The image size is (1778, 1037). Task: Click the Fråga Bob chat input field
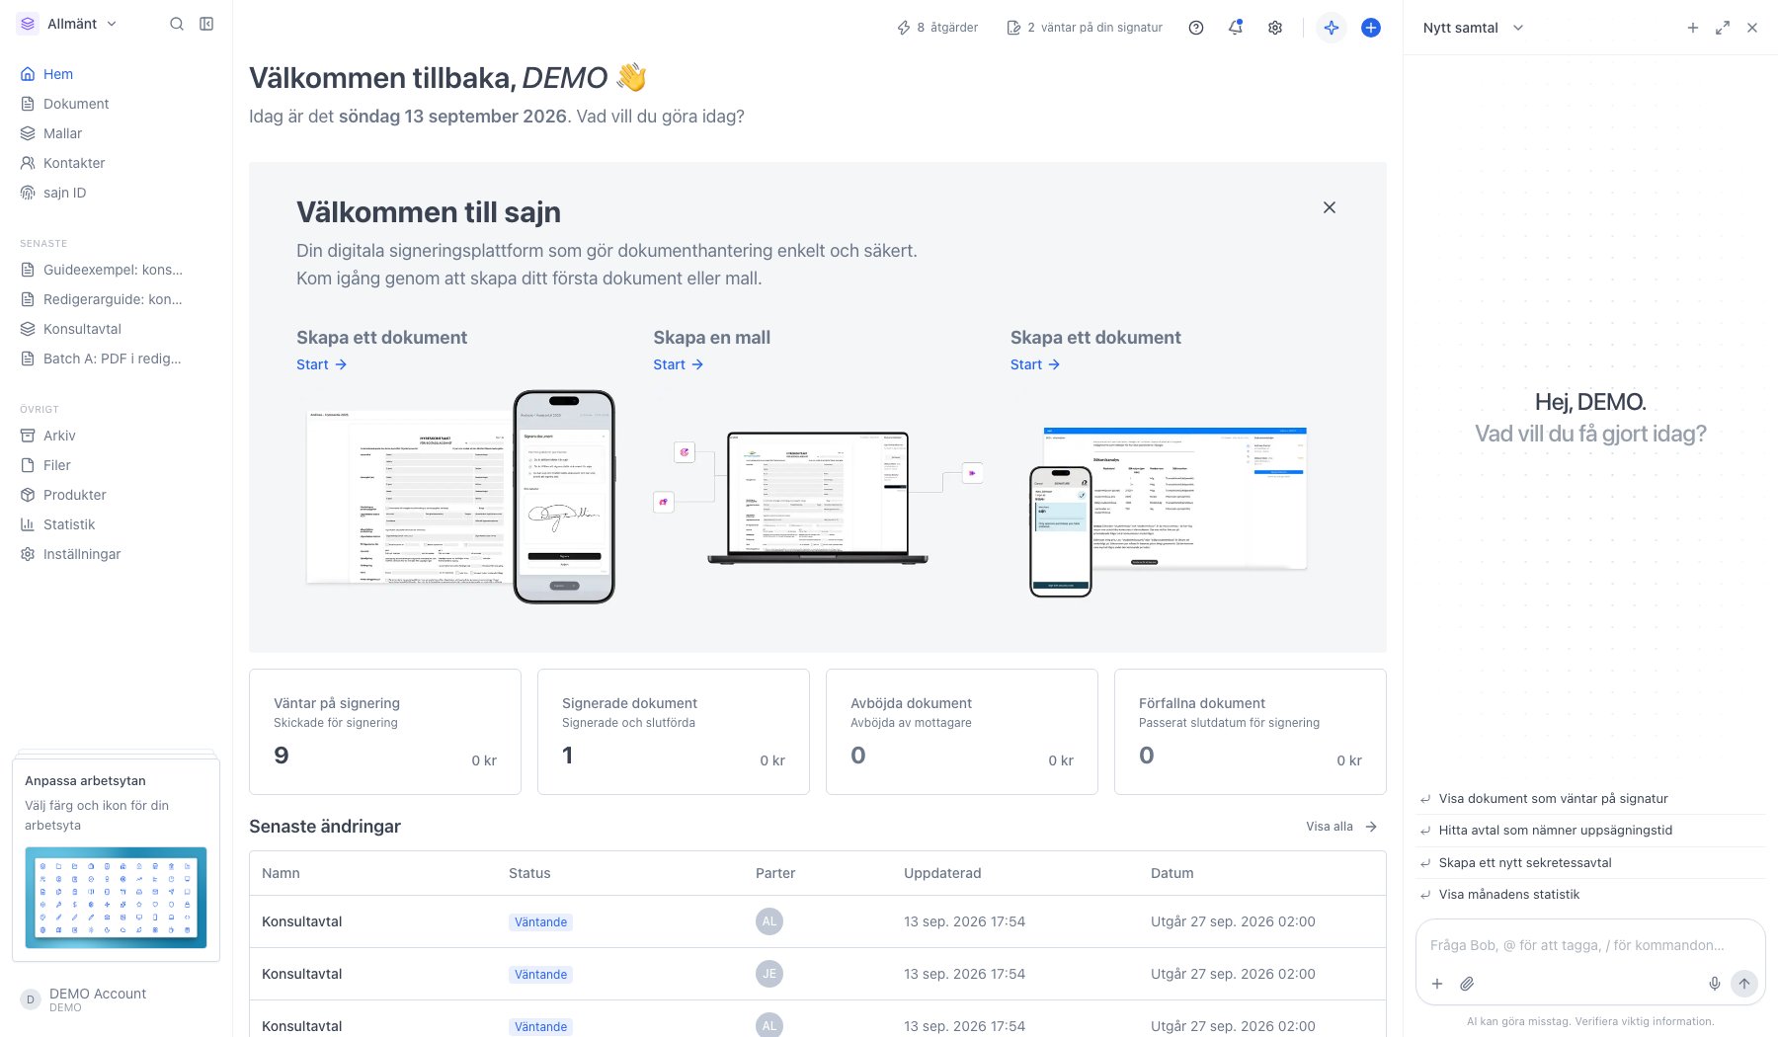1590,945
